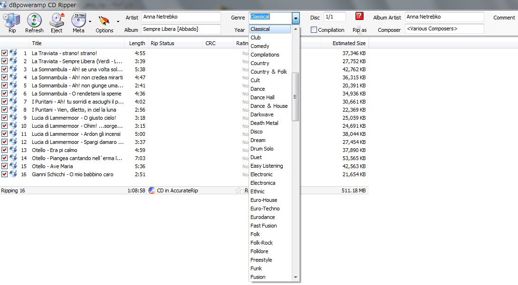Open the Meta button dropdown arrow

click(x=90, y=21)
